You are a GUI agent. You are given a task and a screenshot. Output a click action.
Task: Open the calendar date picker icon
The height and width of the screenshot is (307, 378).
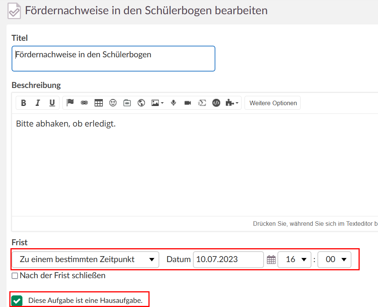271,260
